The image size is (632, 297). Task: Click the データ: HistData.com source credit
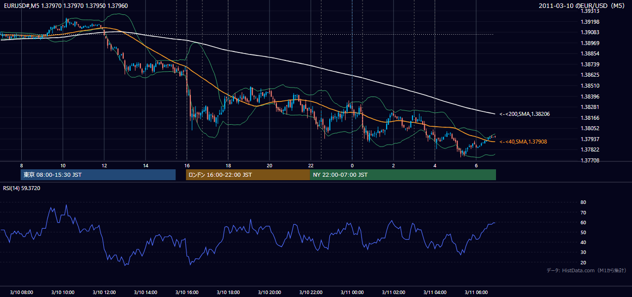pyautogui.click(x=587, y=270)
